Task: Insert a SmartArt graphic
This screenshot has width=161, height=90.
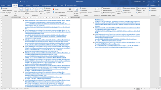Action: [48, 8]
